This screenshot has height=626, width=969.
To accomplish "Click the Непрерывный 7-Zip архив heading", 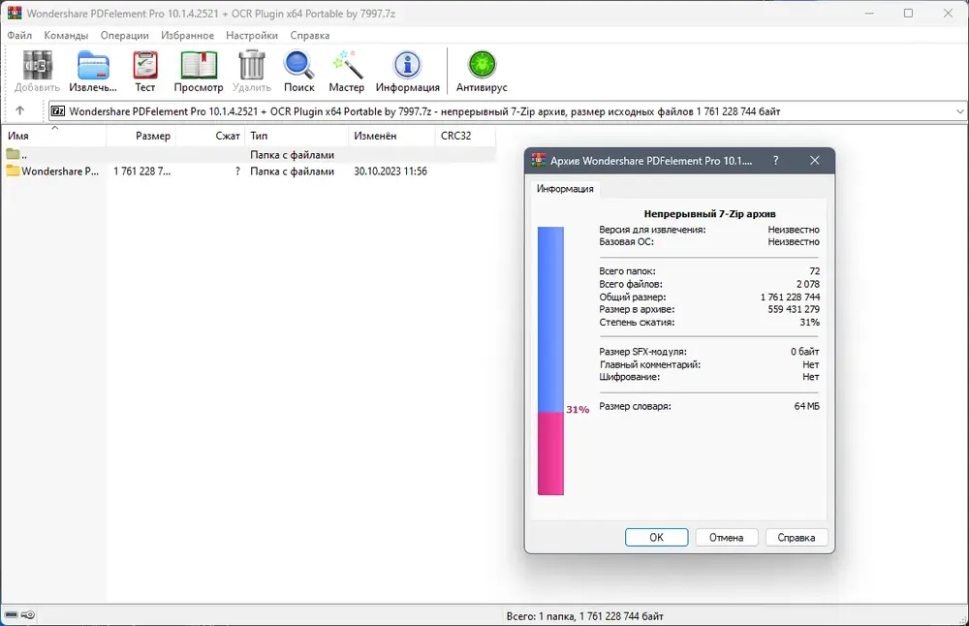I will tap(709, 214).
